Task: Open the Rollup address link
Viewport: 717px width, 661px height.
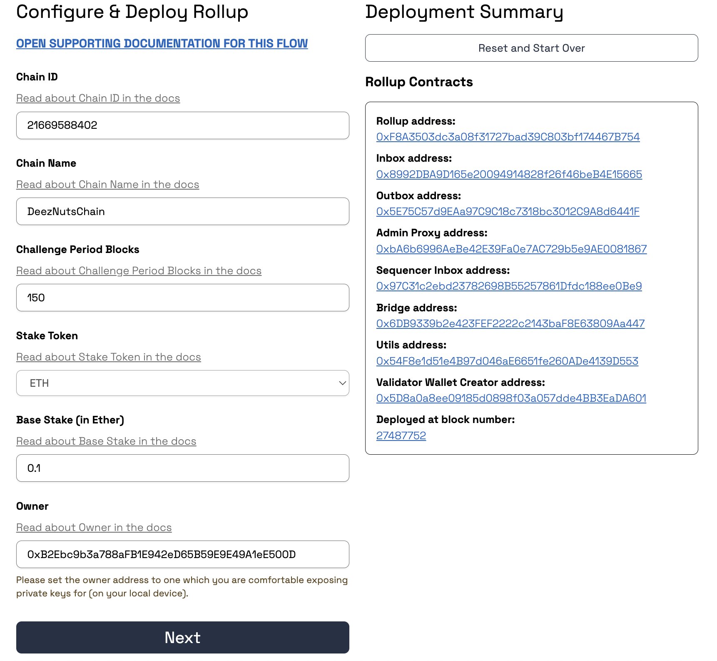Action: [508, 137]
